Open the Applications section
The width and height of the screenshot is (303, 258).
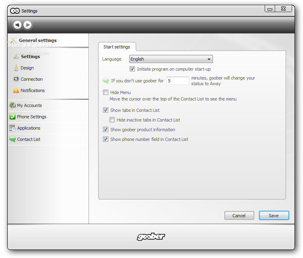tap(48, 128)
